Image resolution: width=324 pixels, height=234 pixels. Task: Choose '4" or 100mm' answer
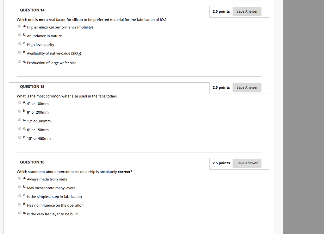pyautogui.click(x=19, y=102)
